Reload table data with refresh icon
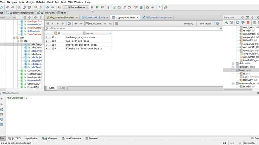The height and width of the screenshot is (145, 259). pyautogui.click(x=69, y=23)
